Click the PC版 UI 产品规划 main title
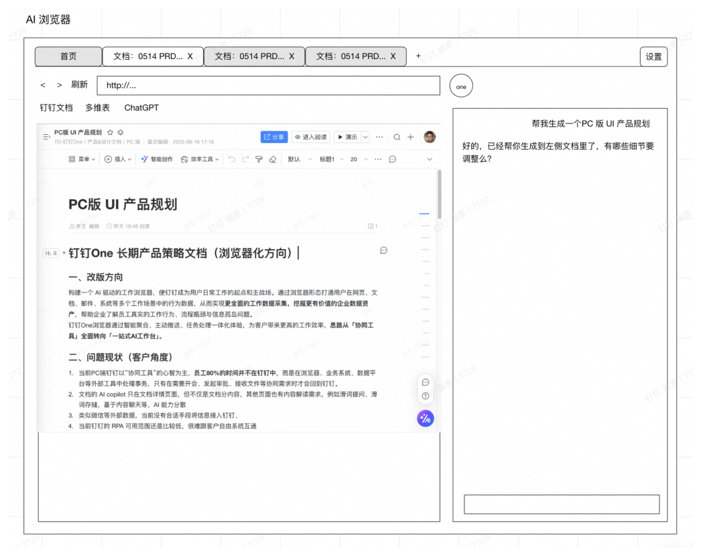The image size is (701, 556). click(x=123, y=205)
